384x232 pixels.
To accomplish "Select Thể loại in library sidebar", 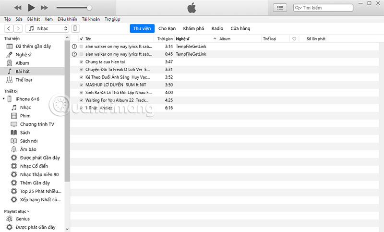I will point(32,80).
